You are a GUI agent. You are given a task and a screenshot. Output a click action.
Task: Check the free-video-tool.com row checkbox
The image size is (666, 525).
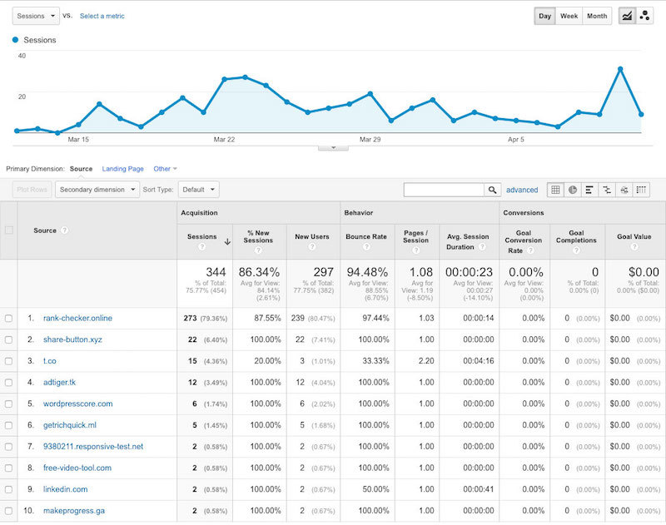pos(8,468)
